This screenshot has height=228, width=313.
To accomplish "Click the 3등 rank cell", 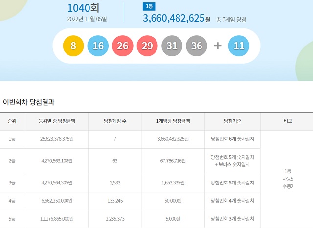I will click(x=12, y=182).
